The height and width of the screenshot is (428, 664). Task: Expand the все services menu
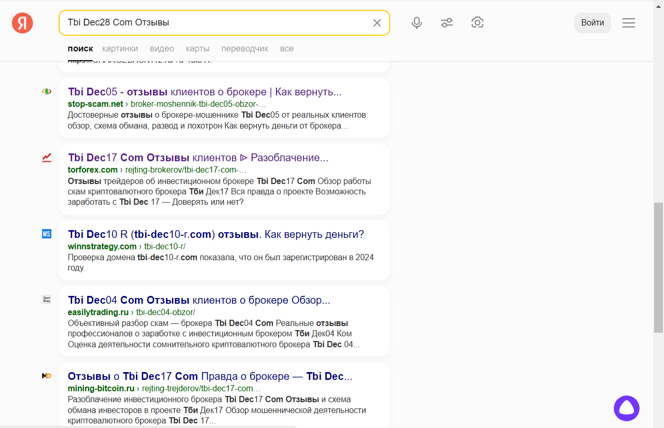click(287, 49)
